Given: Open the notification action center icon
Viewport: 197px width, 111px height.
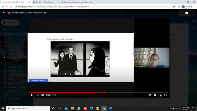Looking at the screenshot, I should (193, 108).
